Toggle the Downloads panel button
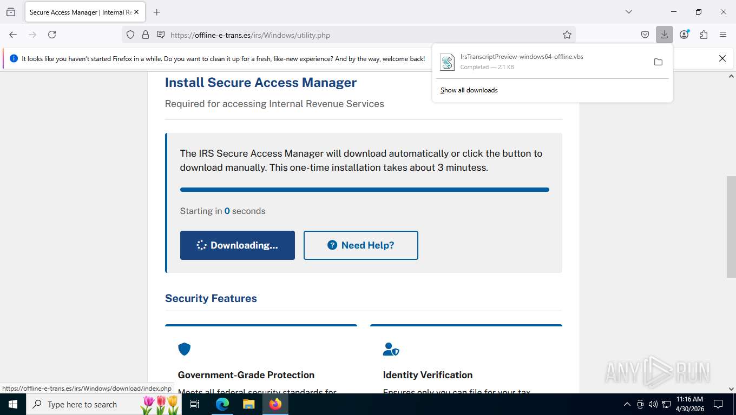Screen dimensions: 736x415 click(x=664, y=35)
